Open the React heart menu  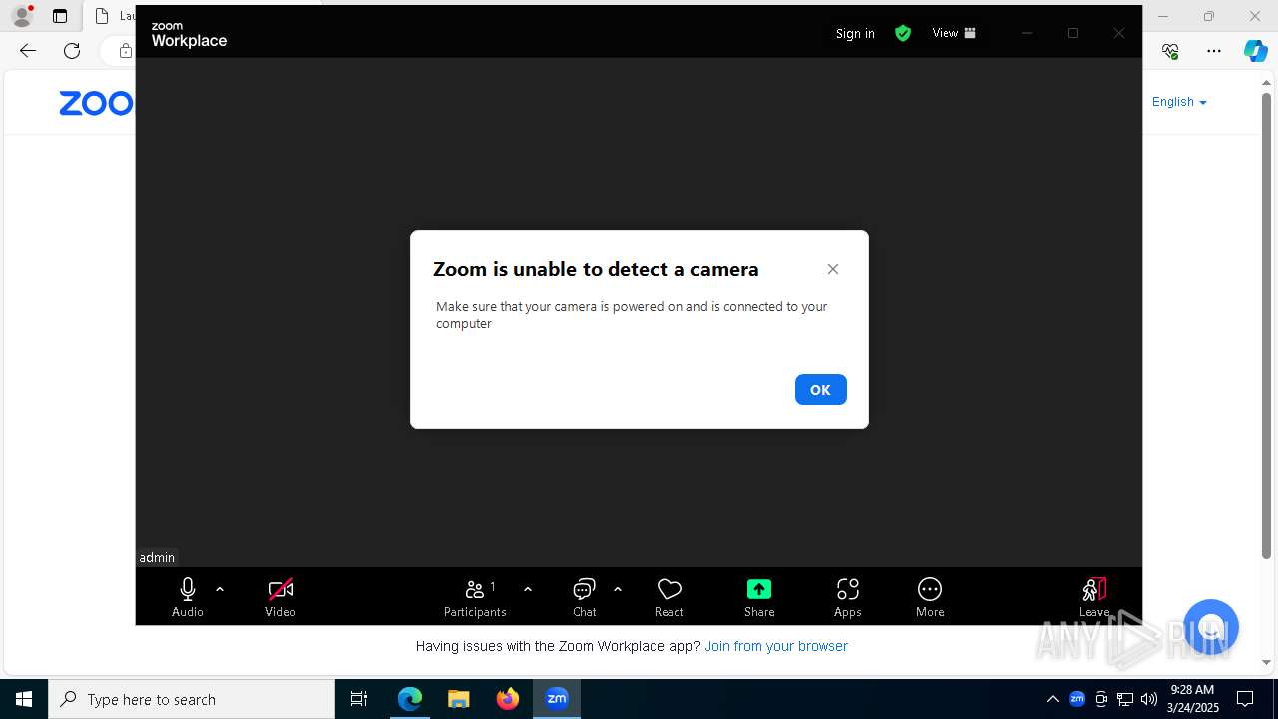pos(669,597)
